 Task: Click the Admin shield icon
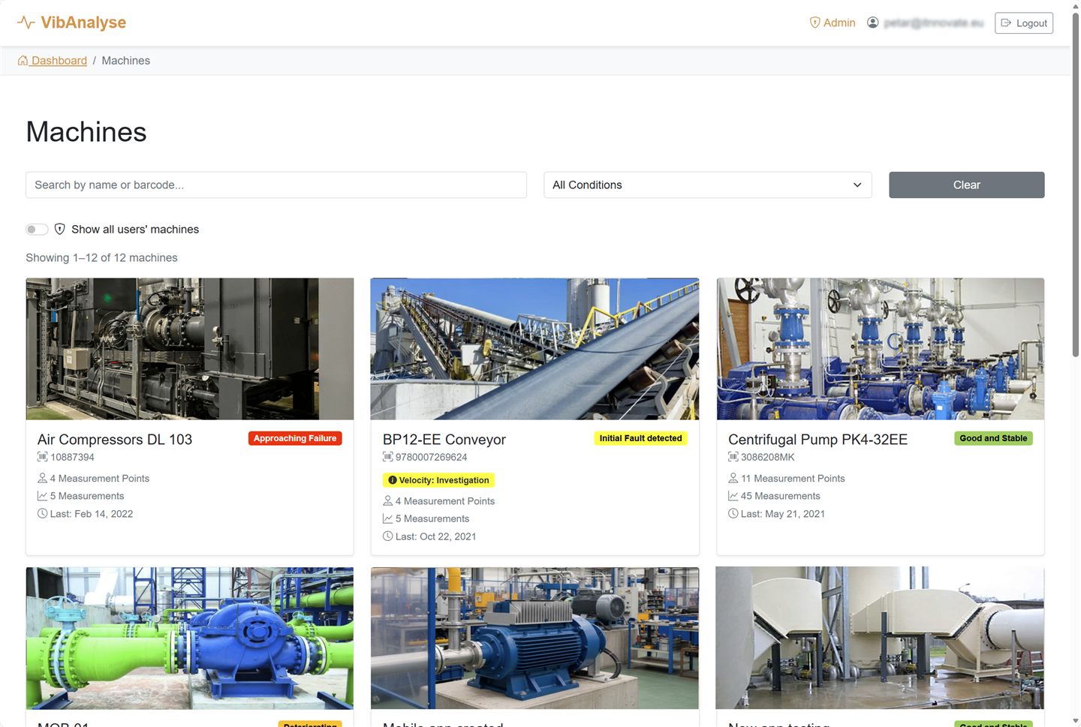(815, 23)
